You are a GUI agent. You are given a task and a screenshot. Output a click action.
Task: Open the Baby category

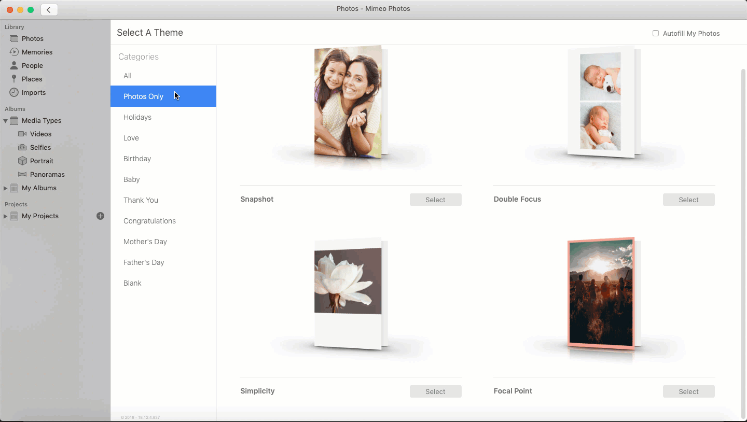tap(163, 179)
